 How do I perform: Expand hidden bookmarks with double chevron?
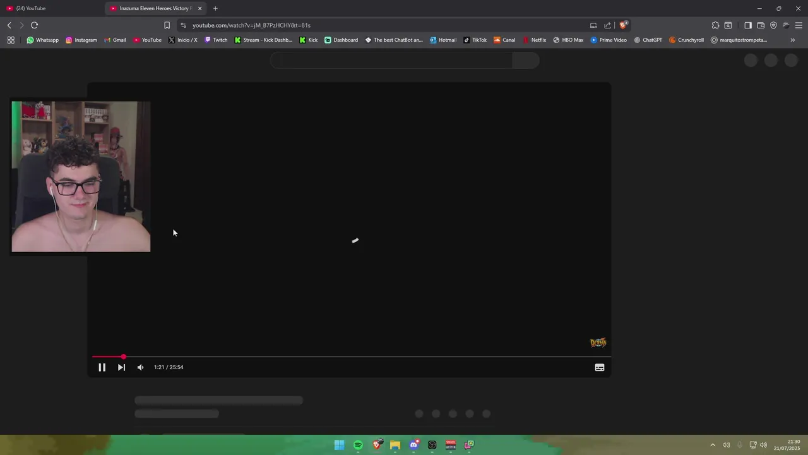click(x=793, y=40)
